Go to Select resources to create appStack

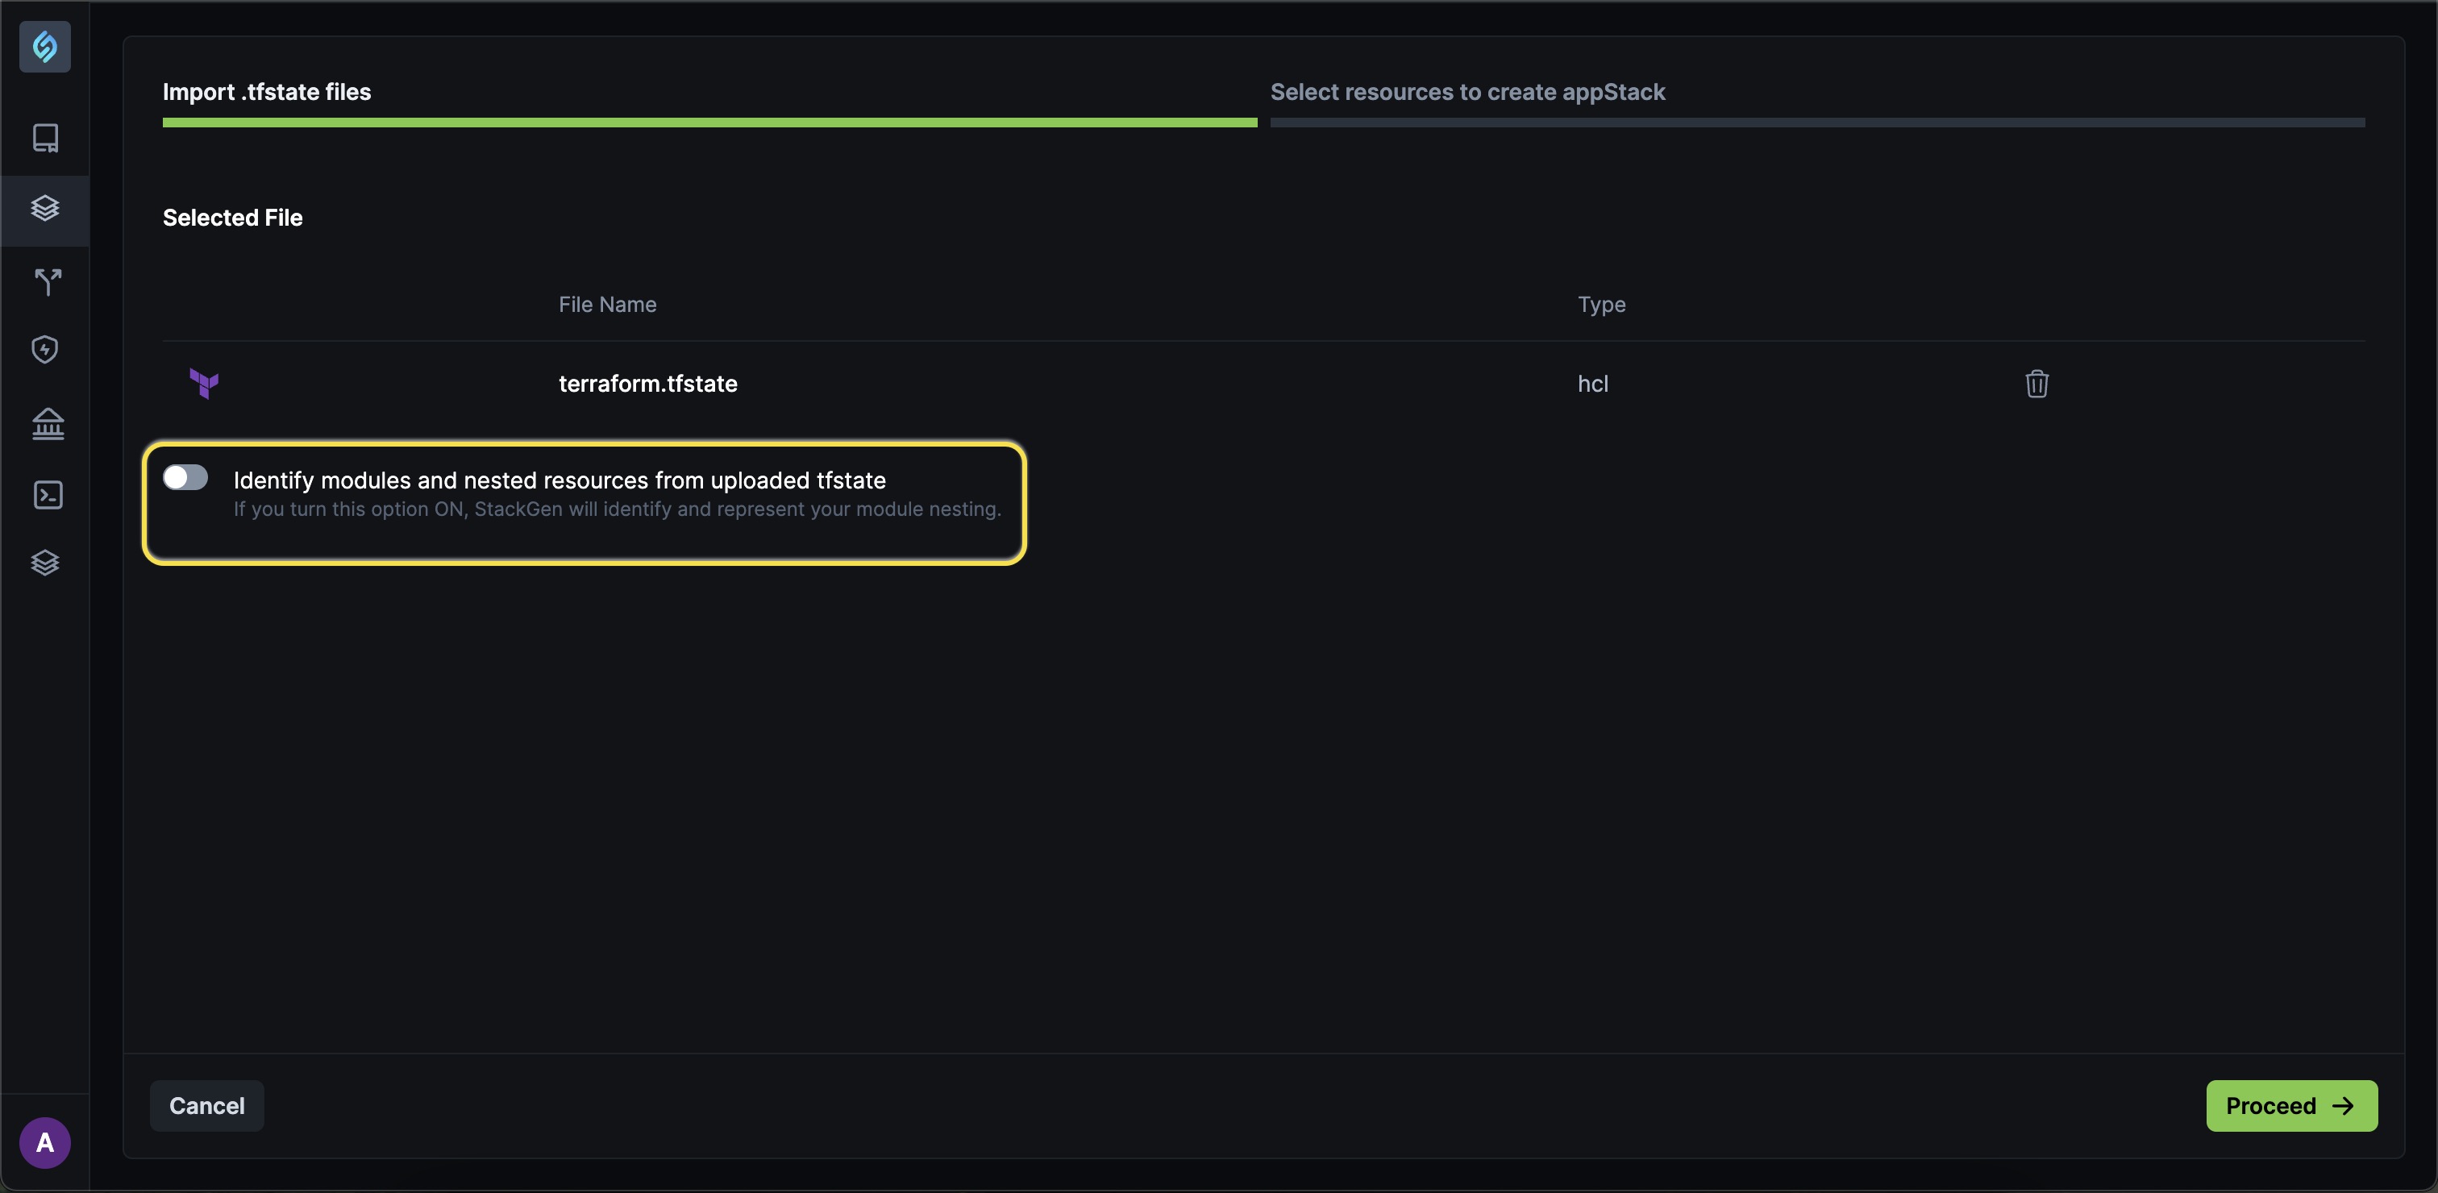pyautogui.click(x=1467, y=92)
